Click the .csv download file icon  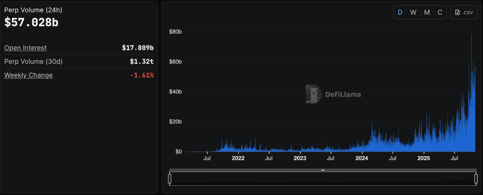coord(457,12)
